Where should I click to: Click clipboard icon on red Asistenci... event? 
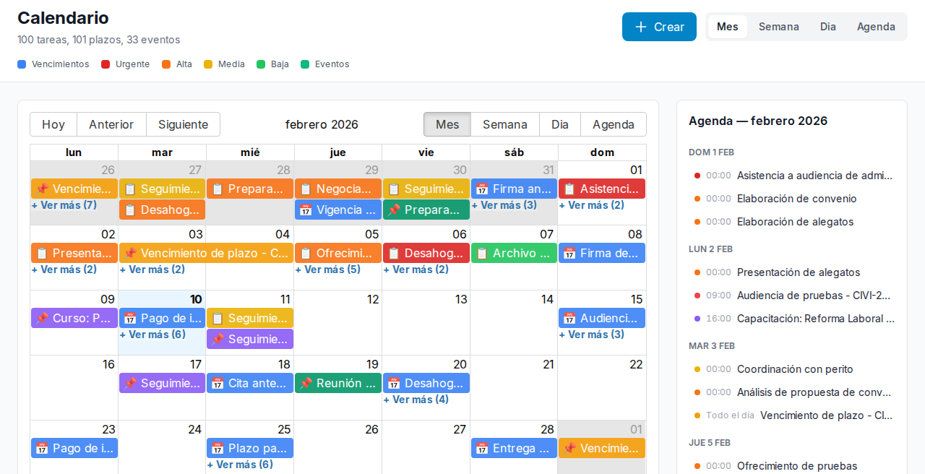tap(569, 189)
